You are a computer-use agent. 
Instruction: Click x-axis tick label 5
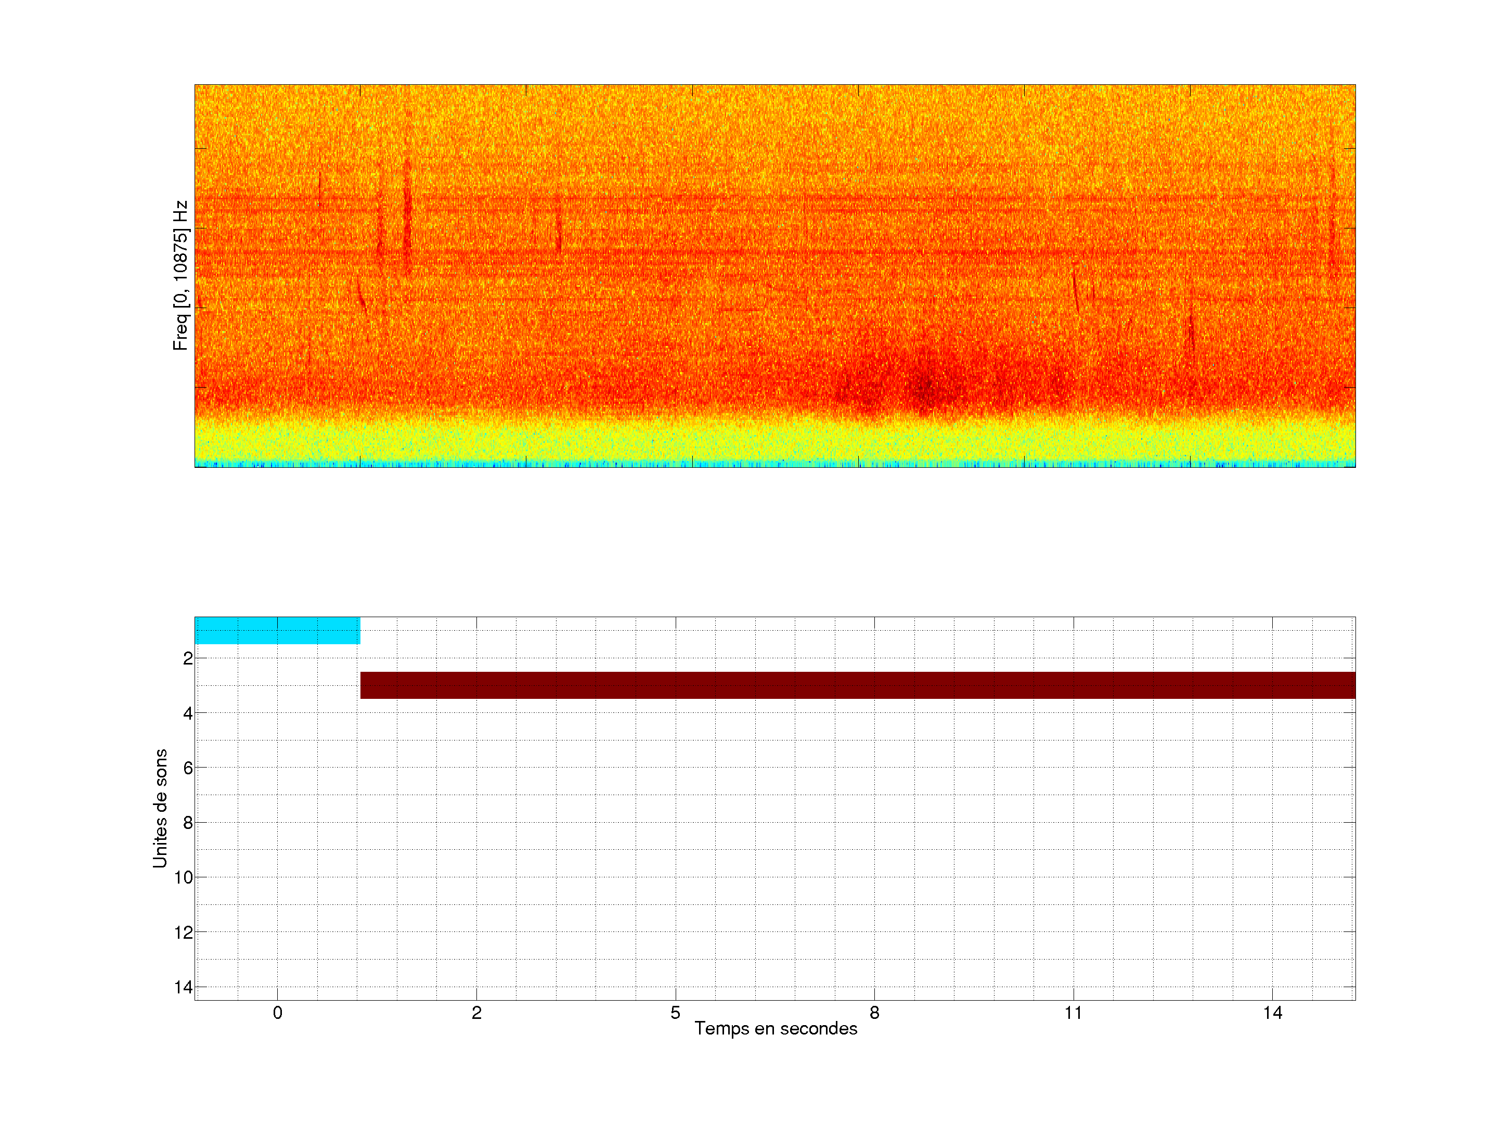coord(675,1013)
